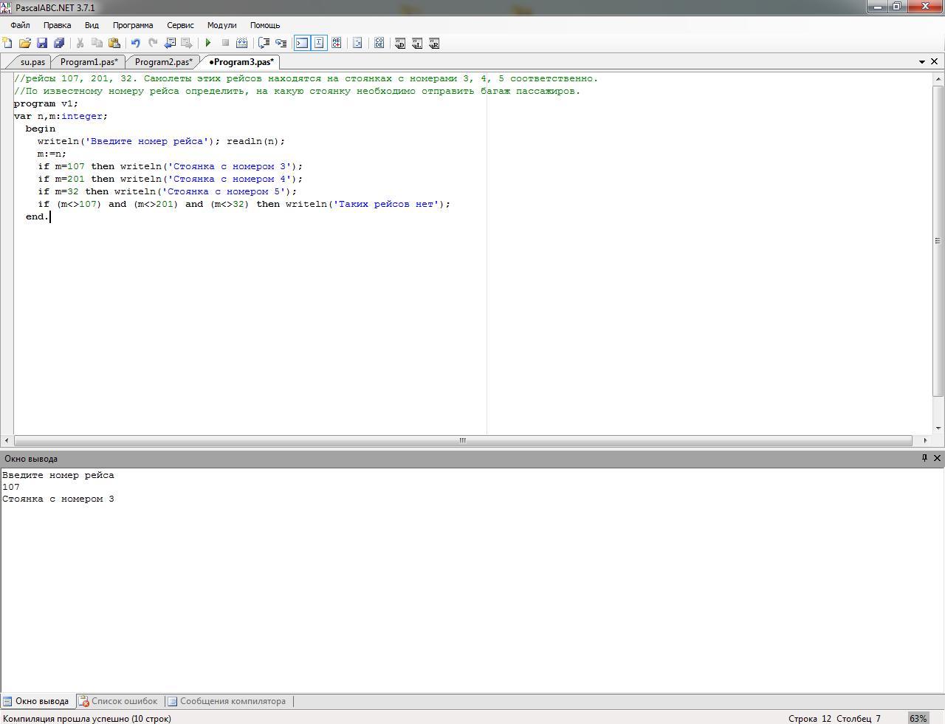This screenshot has height=724, width=945.
Task: Open the Сервис menu
Action: (x=180, y=25)
